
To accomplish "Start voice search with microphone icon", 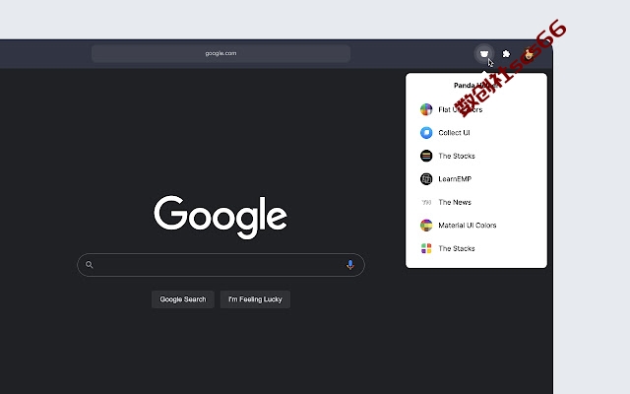I will pos(350,265).
